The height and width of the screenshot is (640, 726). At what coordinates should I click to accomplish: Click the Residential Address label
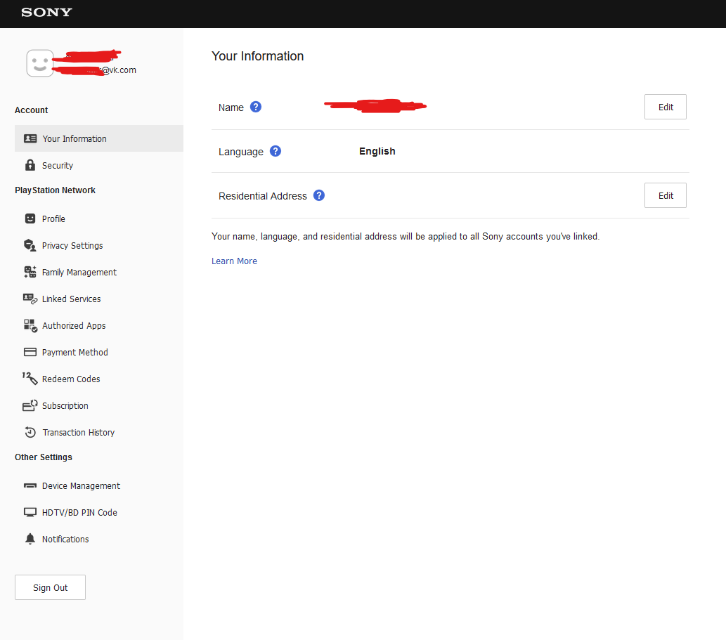pos(263,196)
